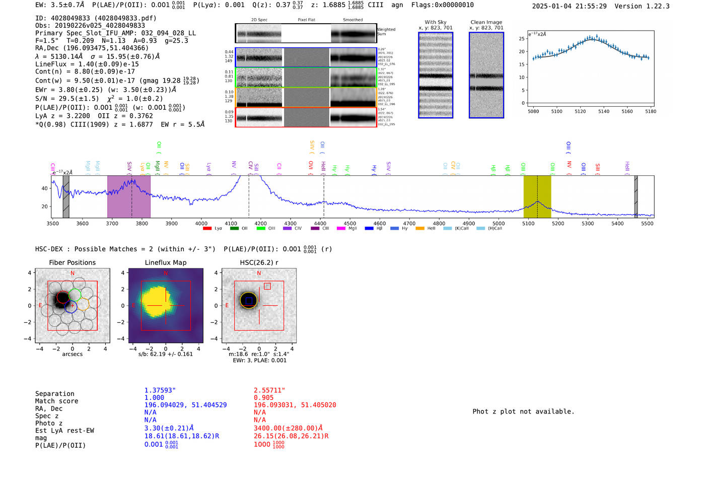
Task: Click the blue fiber circle in Fiber Positions
Action: click(x=70, y=306)
